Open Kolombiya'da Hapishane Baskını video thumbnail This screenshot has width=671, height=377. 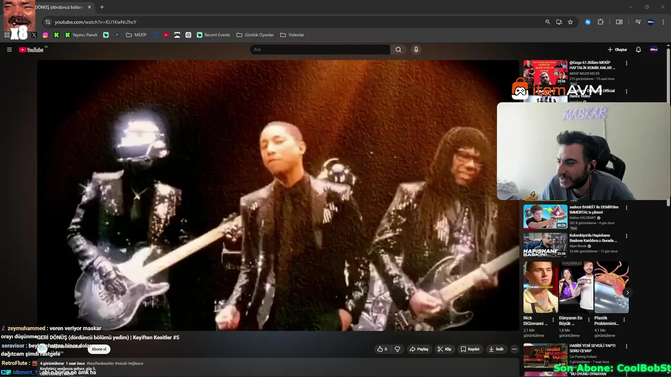545,245
